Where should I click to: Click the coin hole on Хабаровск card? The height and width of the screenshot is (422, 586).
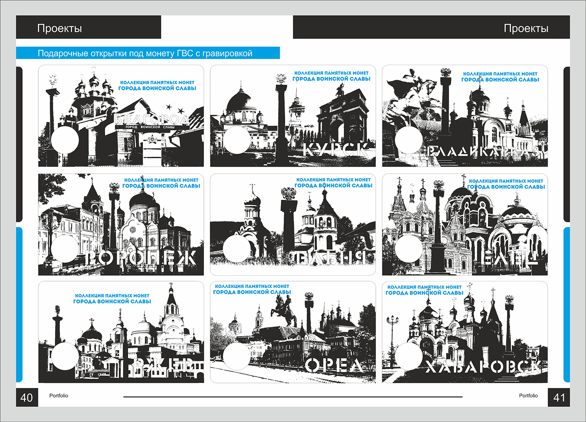click(x=409, y=356)
